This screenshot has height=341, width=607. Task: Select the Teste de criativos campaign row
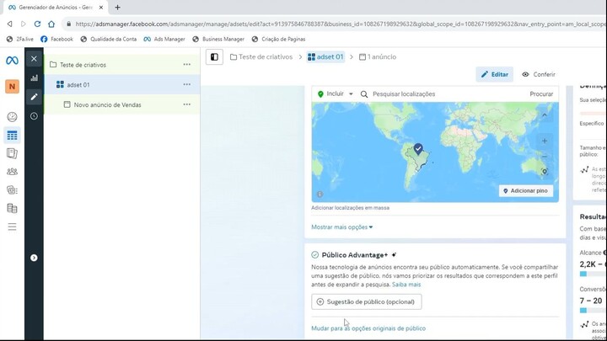[122, 65]
